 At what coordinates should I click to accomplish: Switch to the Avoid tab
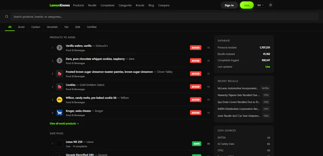(21, 27)
